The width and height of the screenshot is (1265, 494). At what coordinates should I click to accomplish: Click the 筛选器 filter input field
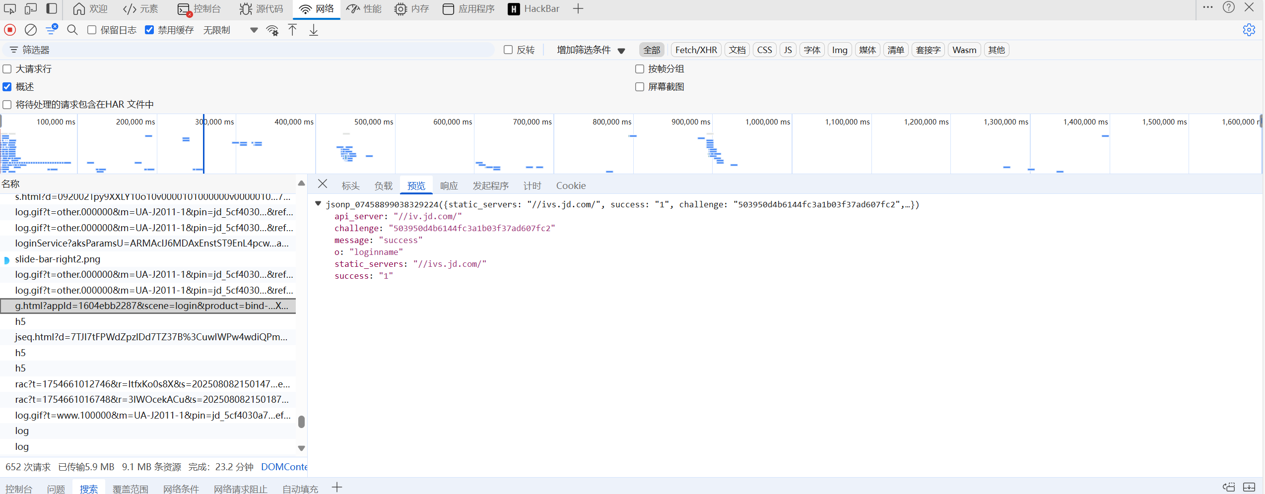(248, 50)
